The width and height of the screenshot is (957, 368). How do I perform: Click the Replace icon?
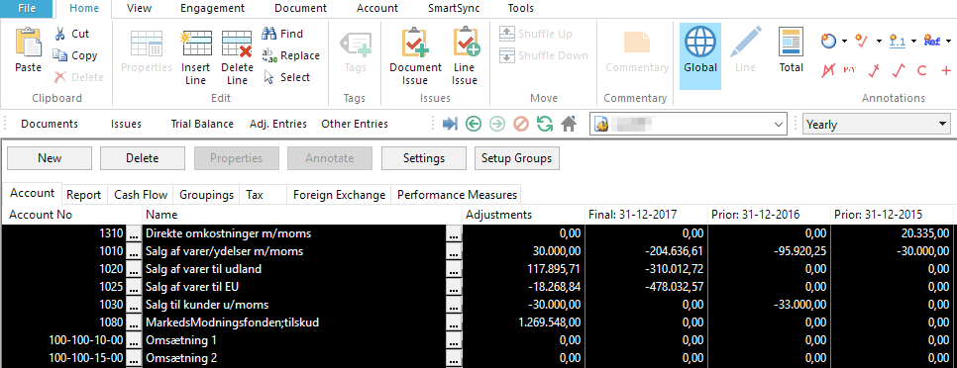click(x=269, y=55)
